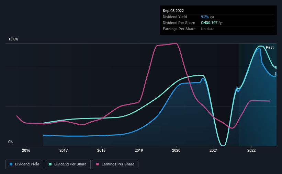Click the CN¥0.107 dividend per share value
282x174 pixels.
coord(209,23)
